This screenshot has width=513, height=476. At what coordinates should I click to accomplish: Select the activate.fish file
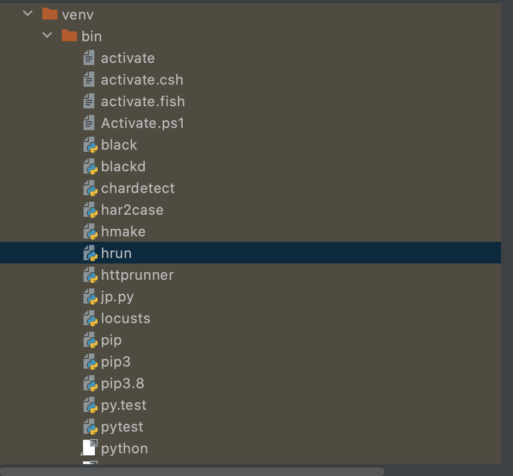click(x=143, y=101)
